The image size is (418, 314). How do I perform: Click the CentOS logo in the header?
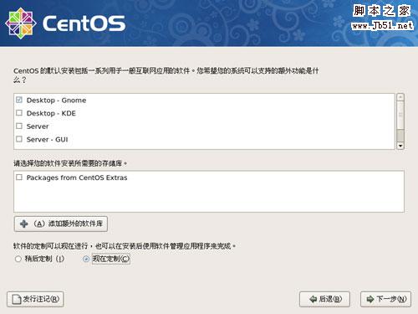click(65, 23)
